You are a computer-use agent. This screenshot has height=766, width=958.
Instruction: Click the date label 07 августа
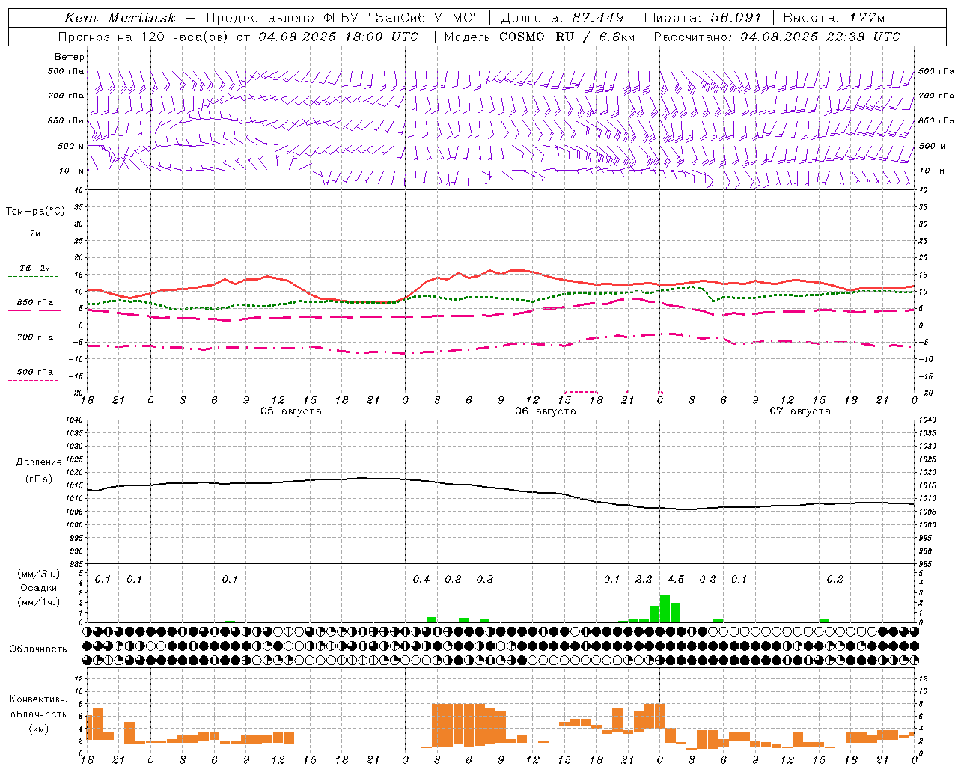(x=800, y=411)
